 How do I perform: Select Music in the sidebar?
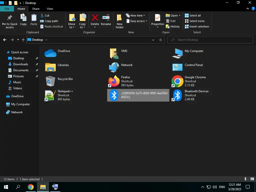(x=17, y=82)
